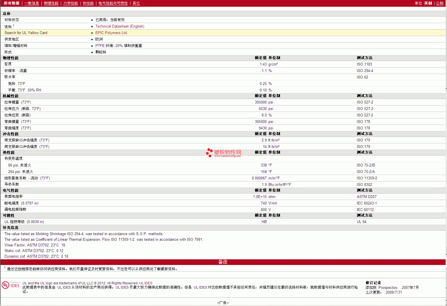The height and width of the screenshot is (306, 447).
Task: Click the 338 °F heat deflection value
Action: click(x=266, y=165)
